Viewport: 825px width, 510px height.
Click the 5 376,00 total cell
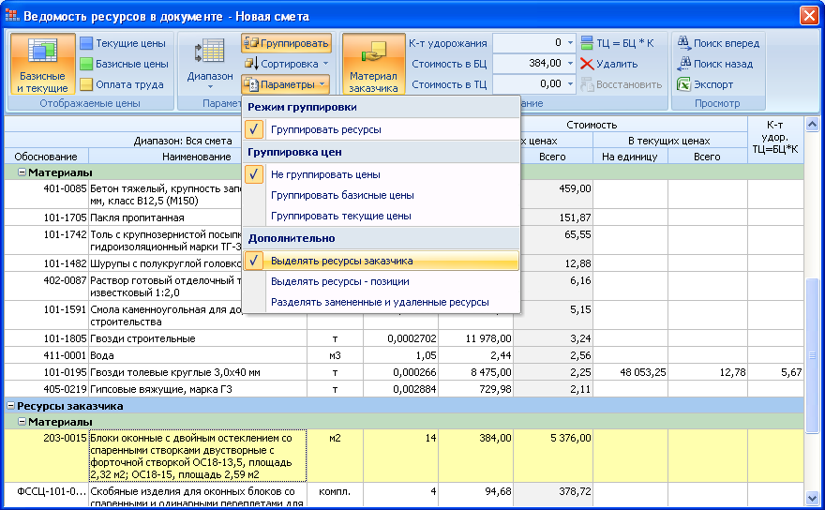coord(553,456)
